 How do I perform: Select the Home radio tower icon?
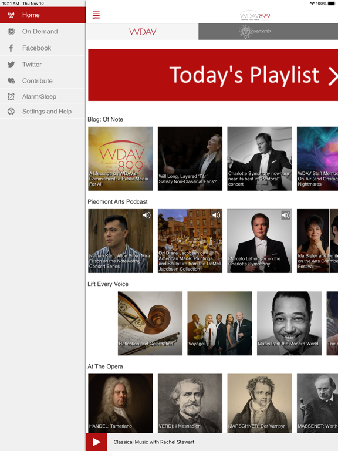click(x=11, y=15)
